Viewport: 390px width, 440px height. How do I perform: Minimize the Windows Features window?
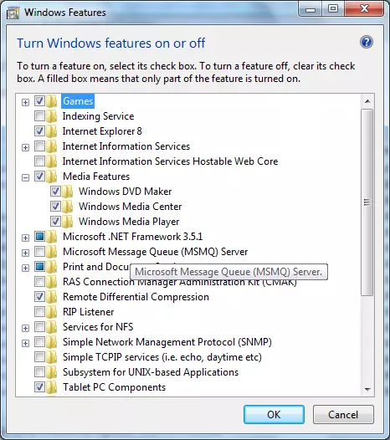pos(310,9)
